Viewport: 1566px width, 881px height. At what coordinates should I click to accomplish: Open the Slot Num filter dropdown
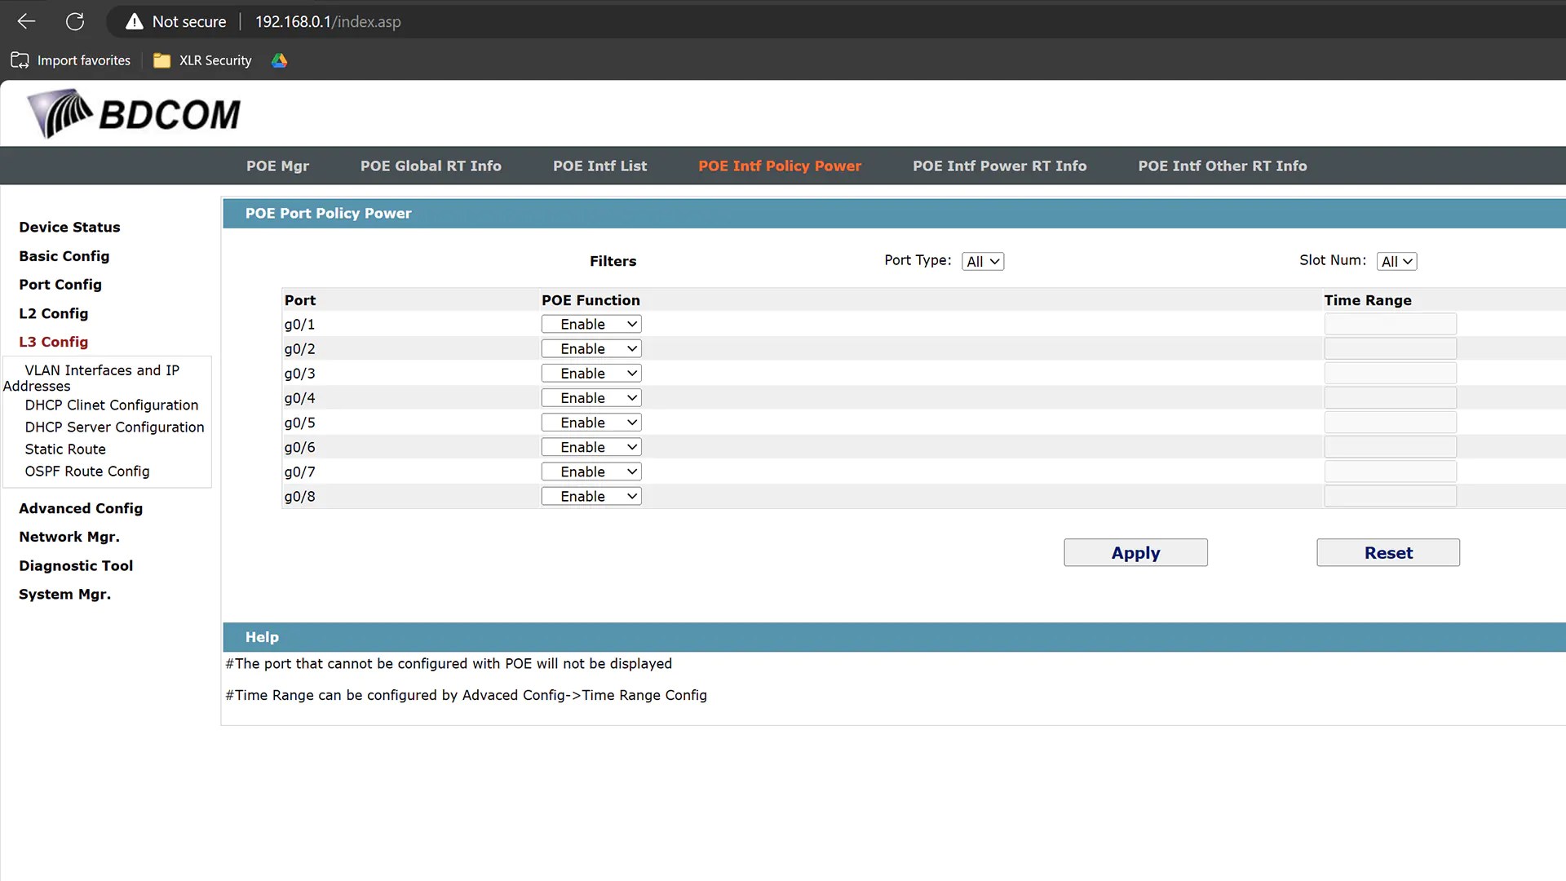1396,262
